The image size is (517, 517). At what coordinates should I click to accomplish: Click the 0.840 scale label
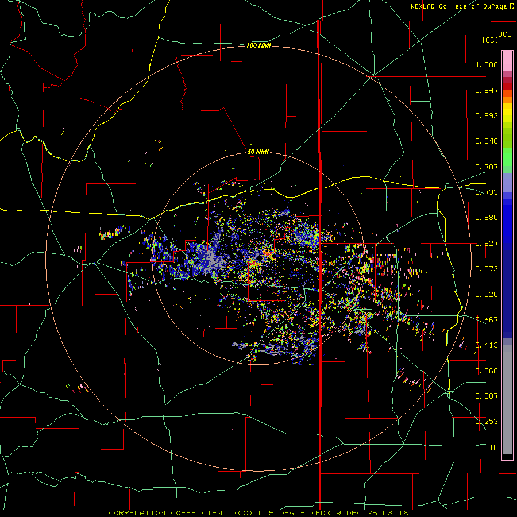487,141
